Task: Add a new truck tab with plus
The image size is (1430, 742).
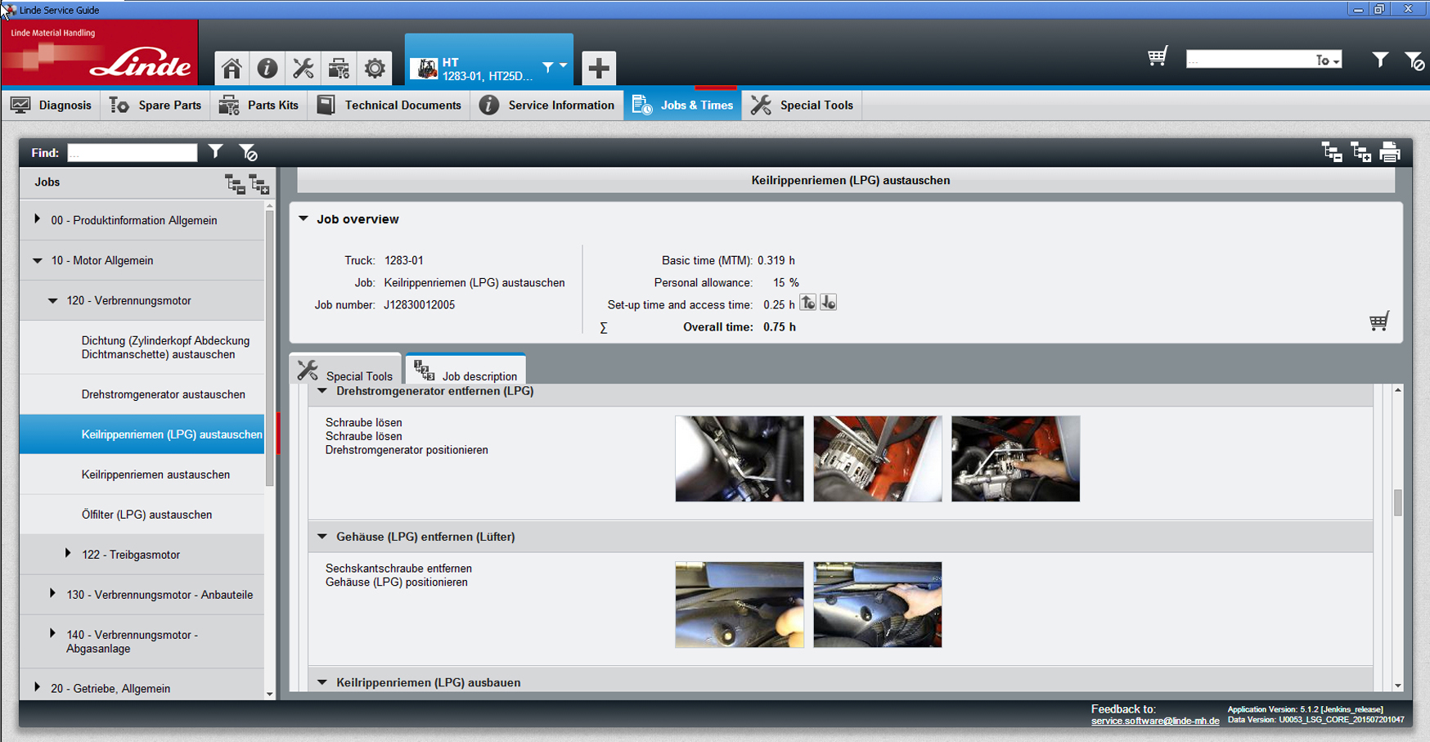Action: point(598,68)
